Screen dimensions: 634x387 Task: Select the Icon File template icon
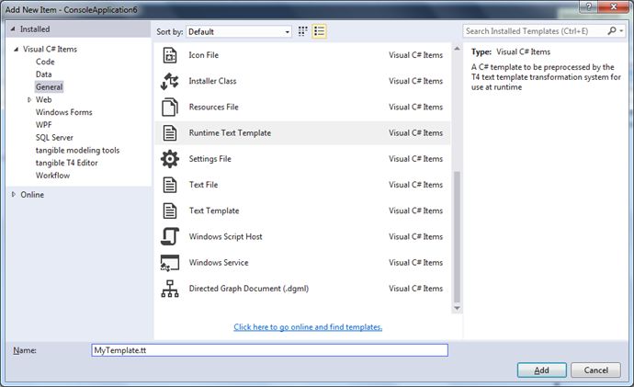[x=170, y=55]
